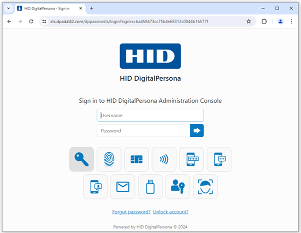Select face recognition sign-in method
Viewport: 301px width, 233px height.
click(x=205, y=187)
